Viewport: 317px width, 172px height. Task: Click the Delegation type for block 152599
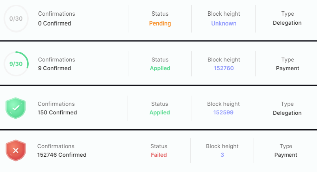[287, 113]
